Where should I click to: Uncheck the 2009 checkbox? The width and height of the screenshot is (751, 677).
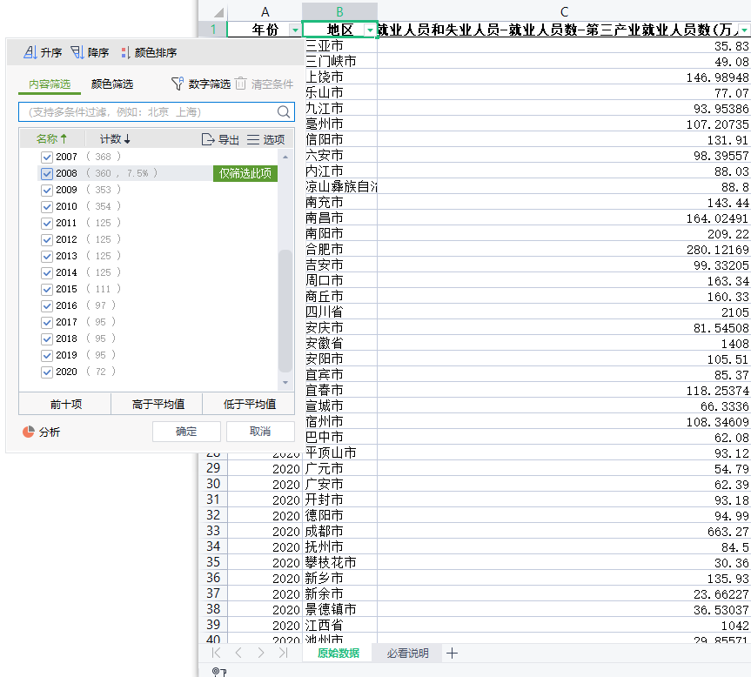click(x=46, y=190)
